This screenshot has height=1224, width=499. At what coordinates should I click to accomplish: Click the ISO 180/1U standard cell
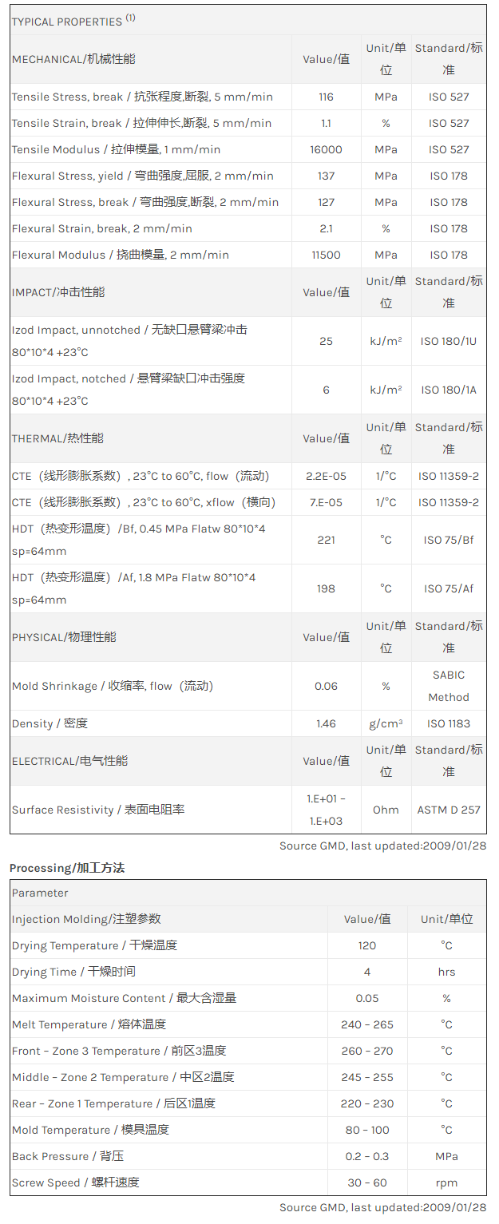point(449,341)
